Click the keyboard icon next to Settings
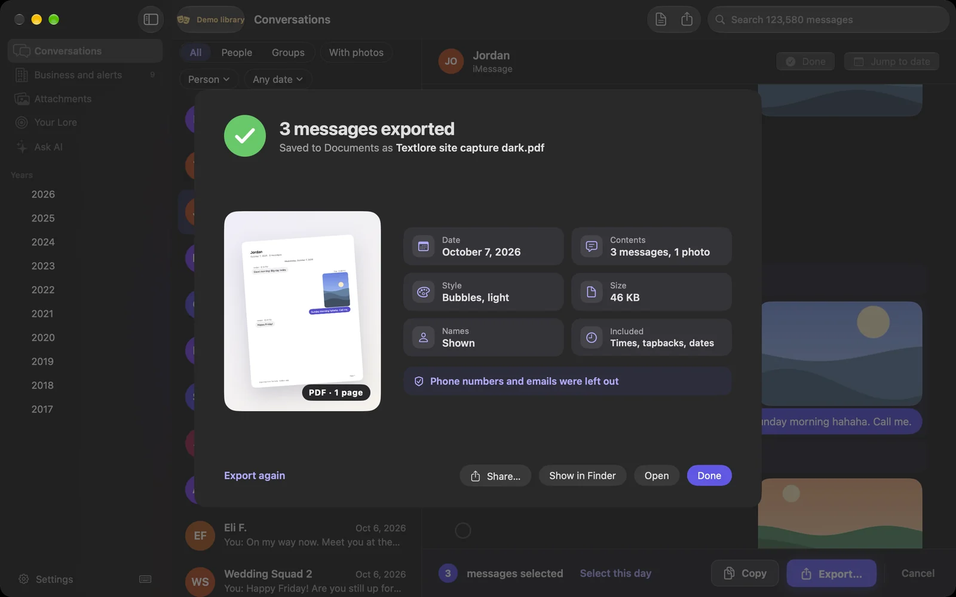The height and width of the screenshot is (597, 956). click(x=145, y=579)
